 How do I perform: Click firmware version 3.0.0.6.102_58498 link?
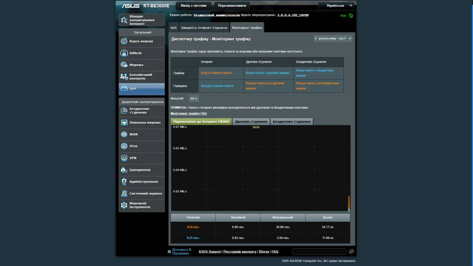[292, 15]
